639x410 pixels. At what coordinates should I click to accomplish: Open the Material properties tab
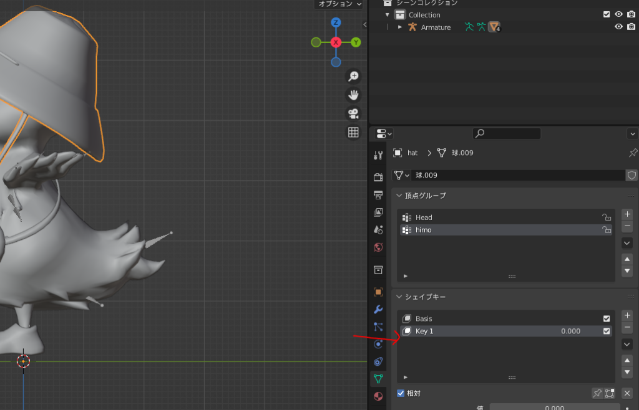[x=378, y=396]
